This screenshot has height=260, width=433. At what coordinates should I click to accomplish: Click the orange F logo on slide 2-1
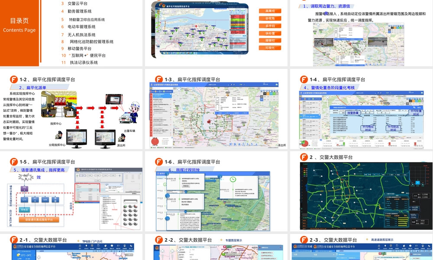14,240
